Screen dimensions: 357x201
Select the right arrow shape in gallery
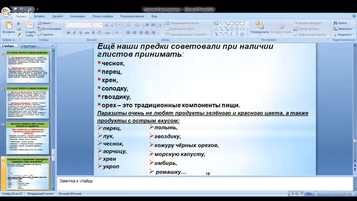pyautogui.click(x=232, y=29)
